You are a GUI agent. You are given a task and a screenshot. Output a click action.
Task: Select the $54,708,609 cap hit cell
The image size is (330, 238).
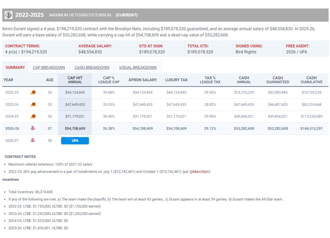(x=75, y=129)
